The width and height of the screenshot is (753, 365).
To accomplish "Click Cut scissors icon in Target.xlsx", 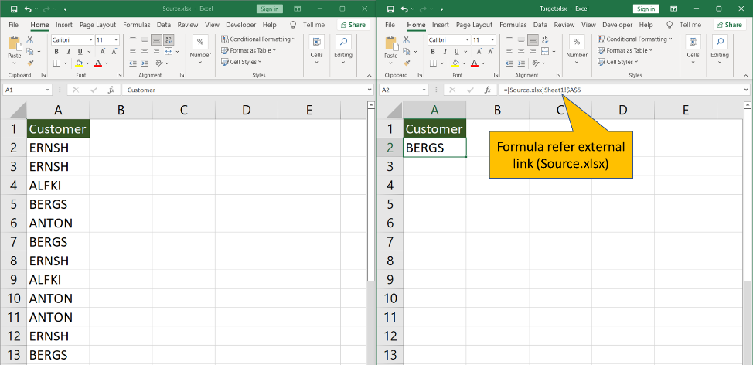I will click(407, 40).
